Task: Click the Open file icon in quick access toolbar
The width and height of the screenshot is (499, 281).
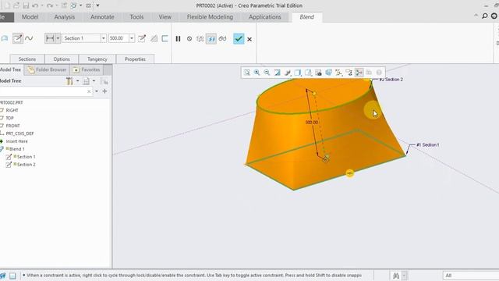Action: 16,5
